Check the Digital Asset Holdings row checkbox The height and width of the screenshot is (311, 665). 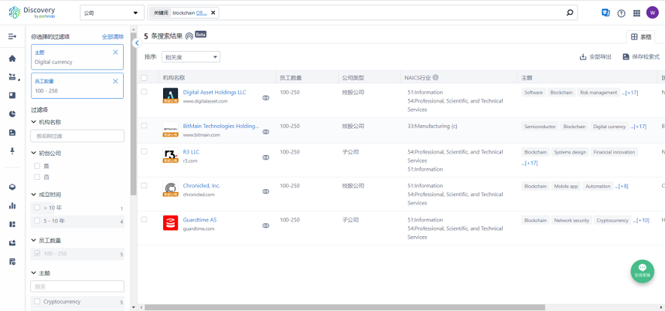point(144,92)
